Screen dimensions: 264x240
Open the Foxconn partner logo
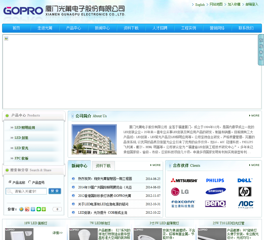[183, 204]
